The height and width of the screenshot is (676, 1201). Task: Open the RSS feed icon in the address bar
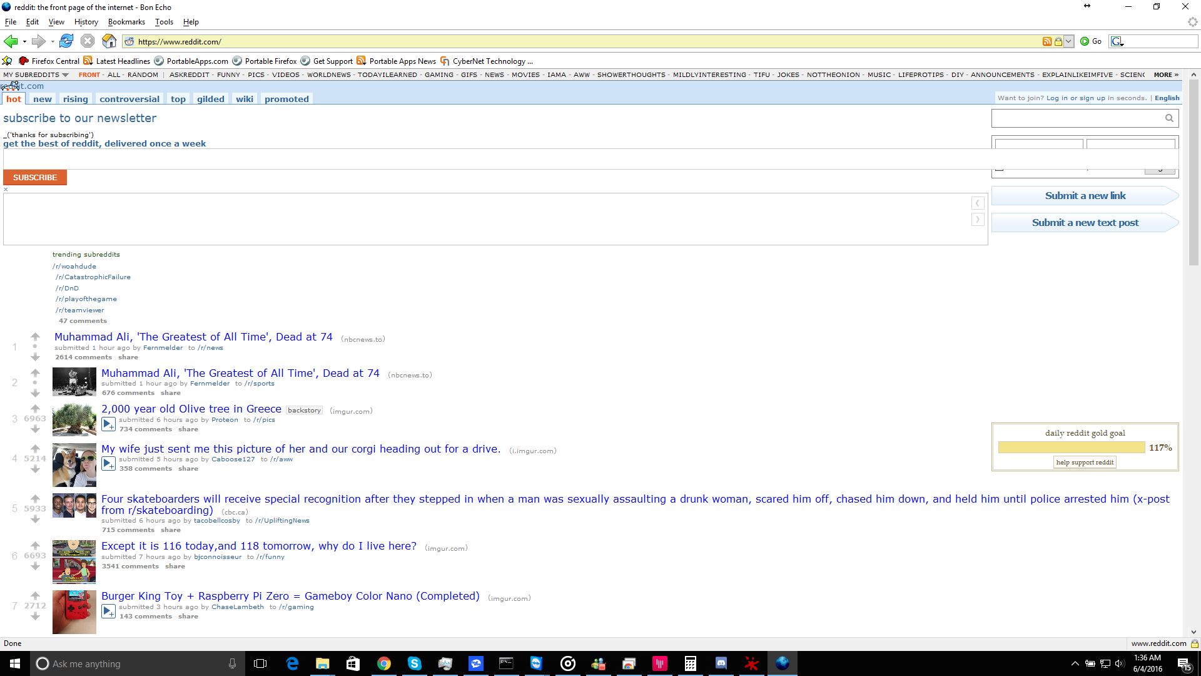1046,41
